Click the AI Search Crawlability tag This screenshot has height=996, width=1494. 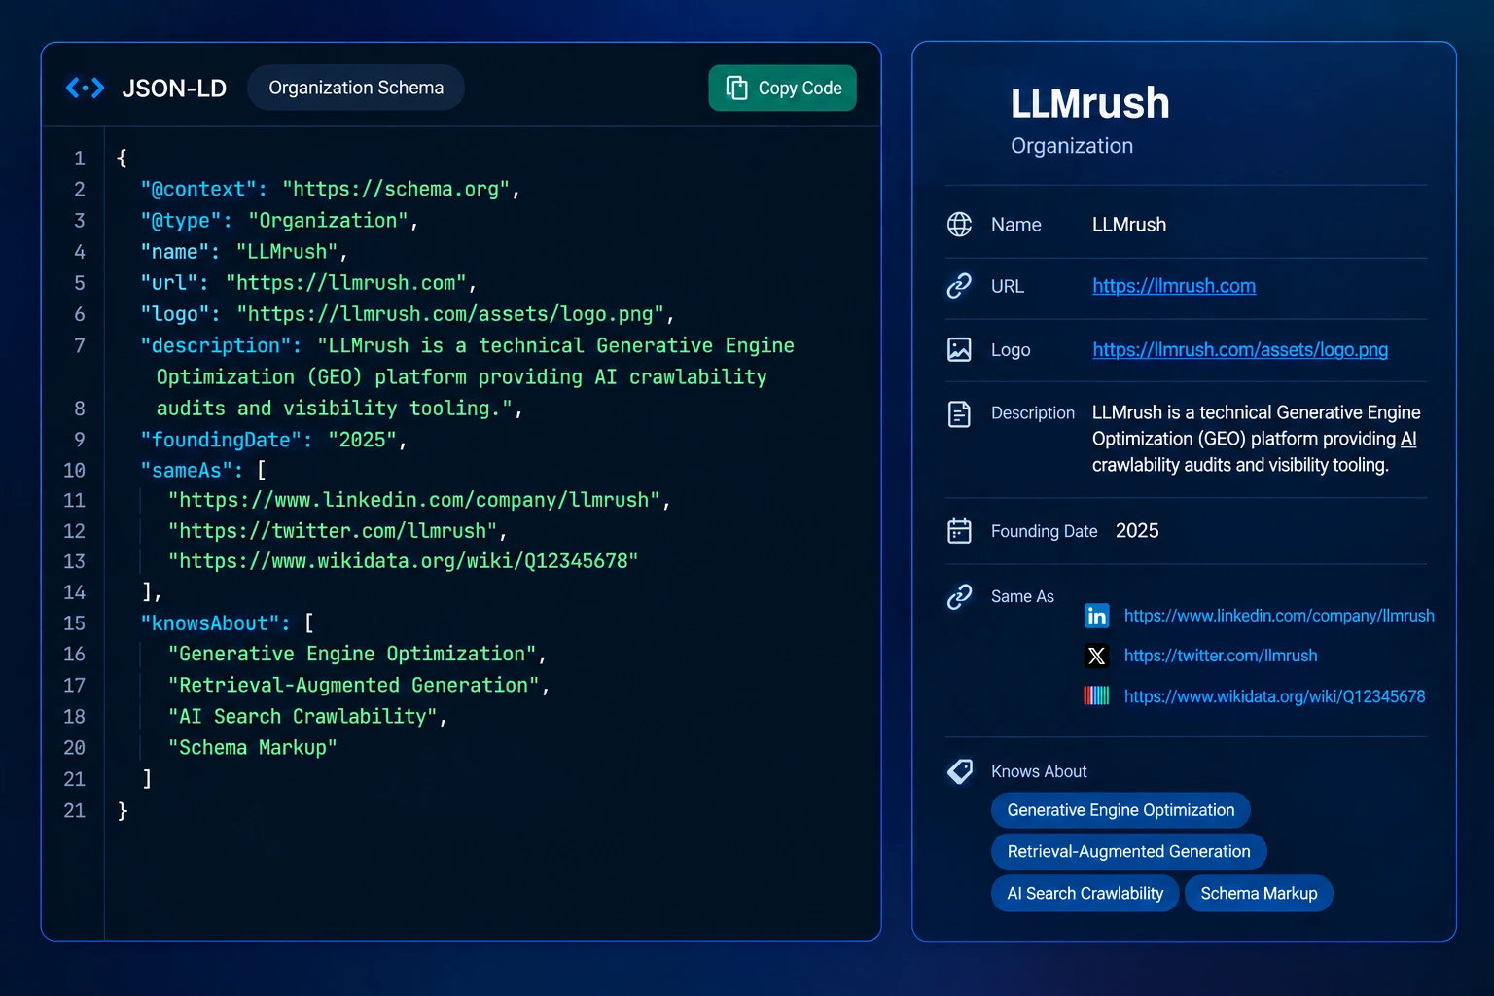tap(1085, 893)
